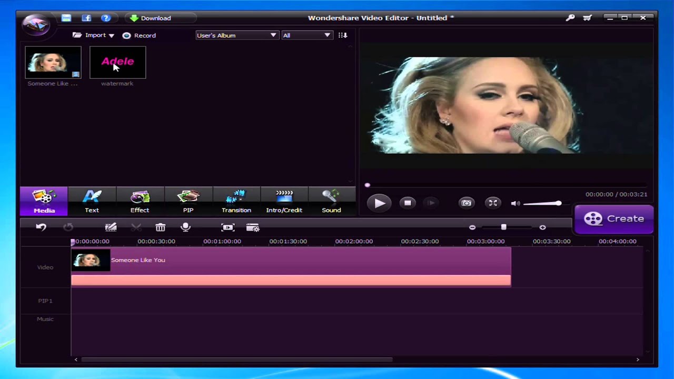674x379 pixels.
Task: Switch to the Effect tab
Action: [x=140, y=201]
